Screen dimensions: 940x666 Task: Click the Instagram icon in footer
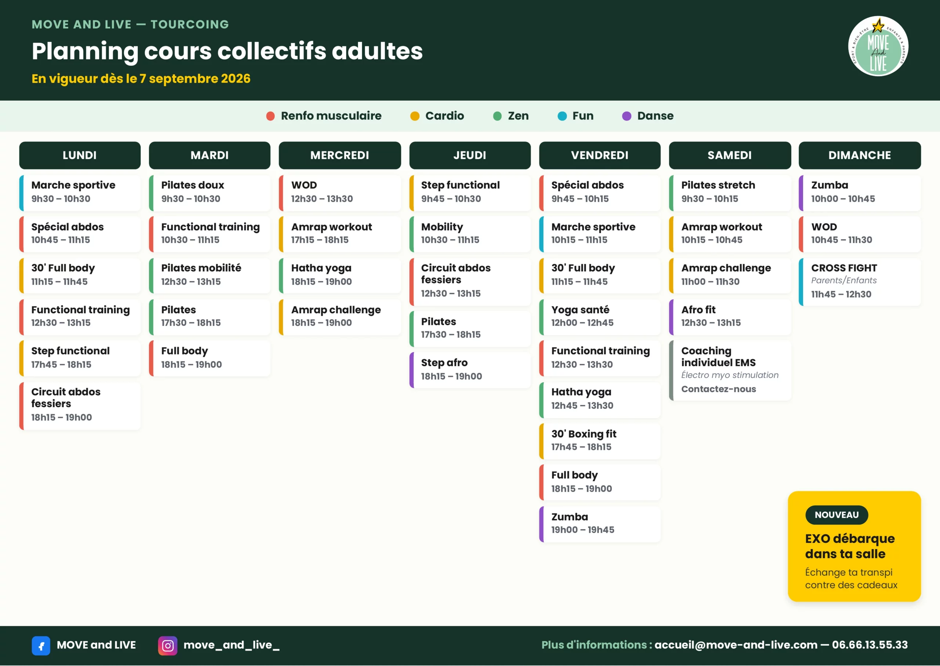(x=167, y=645)
